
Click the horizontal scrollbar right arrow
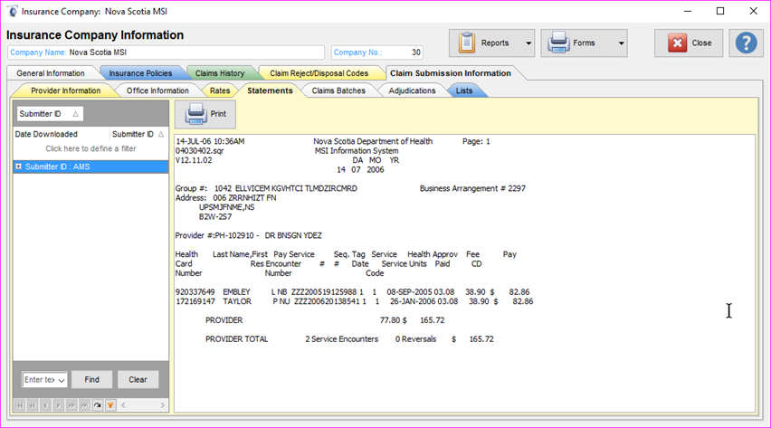tap(163, 405)
